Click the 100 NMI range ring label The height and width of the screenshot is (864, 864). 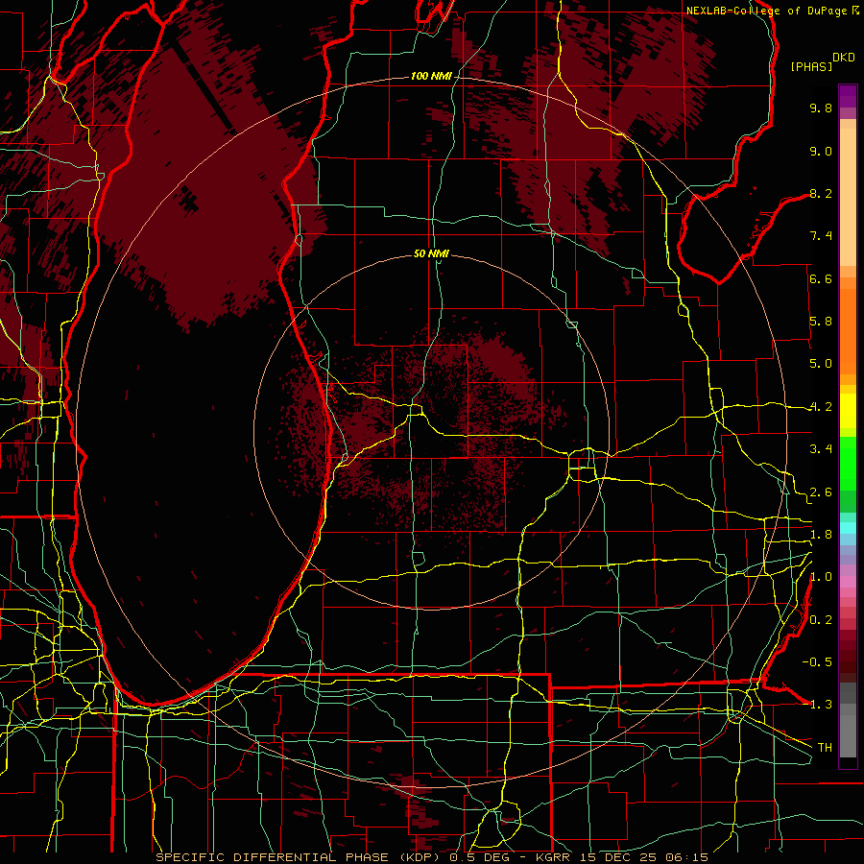click(x=431, y=76)
